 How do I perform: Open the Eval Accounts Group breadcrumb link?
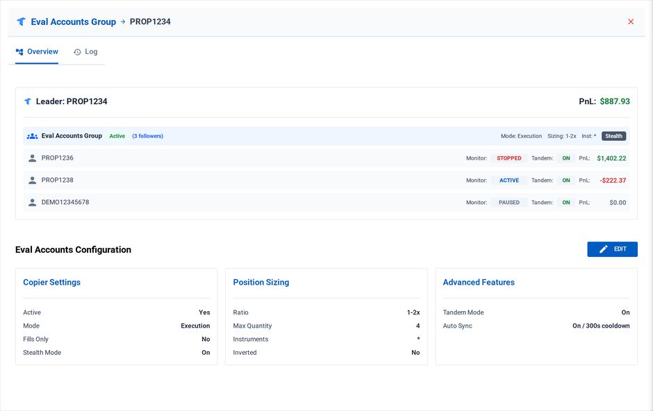tap(74, 22)
